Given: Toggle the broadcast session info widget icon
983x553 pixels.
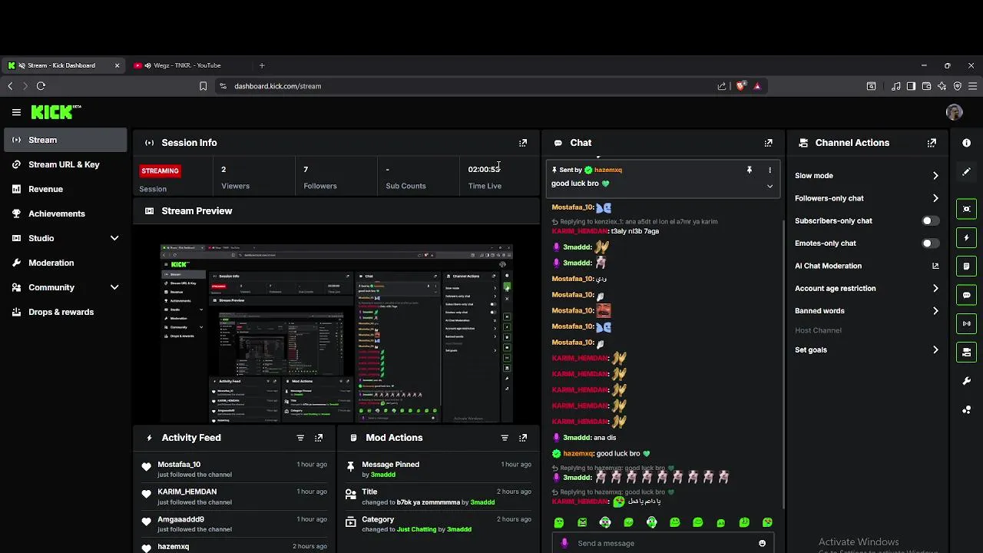Looking at the screenshot, I should 966,323.
